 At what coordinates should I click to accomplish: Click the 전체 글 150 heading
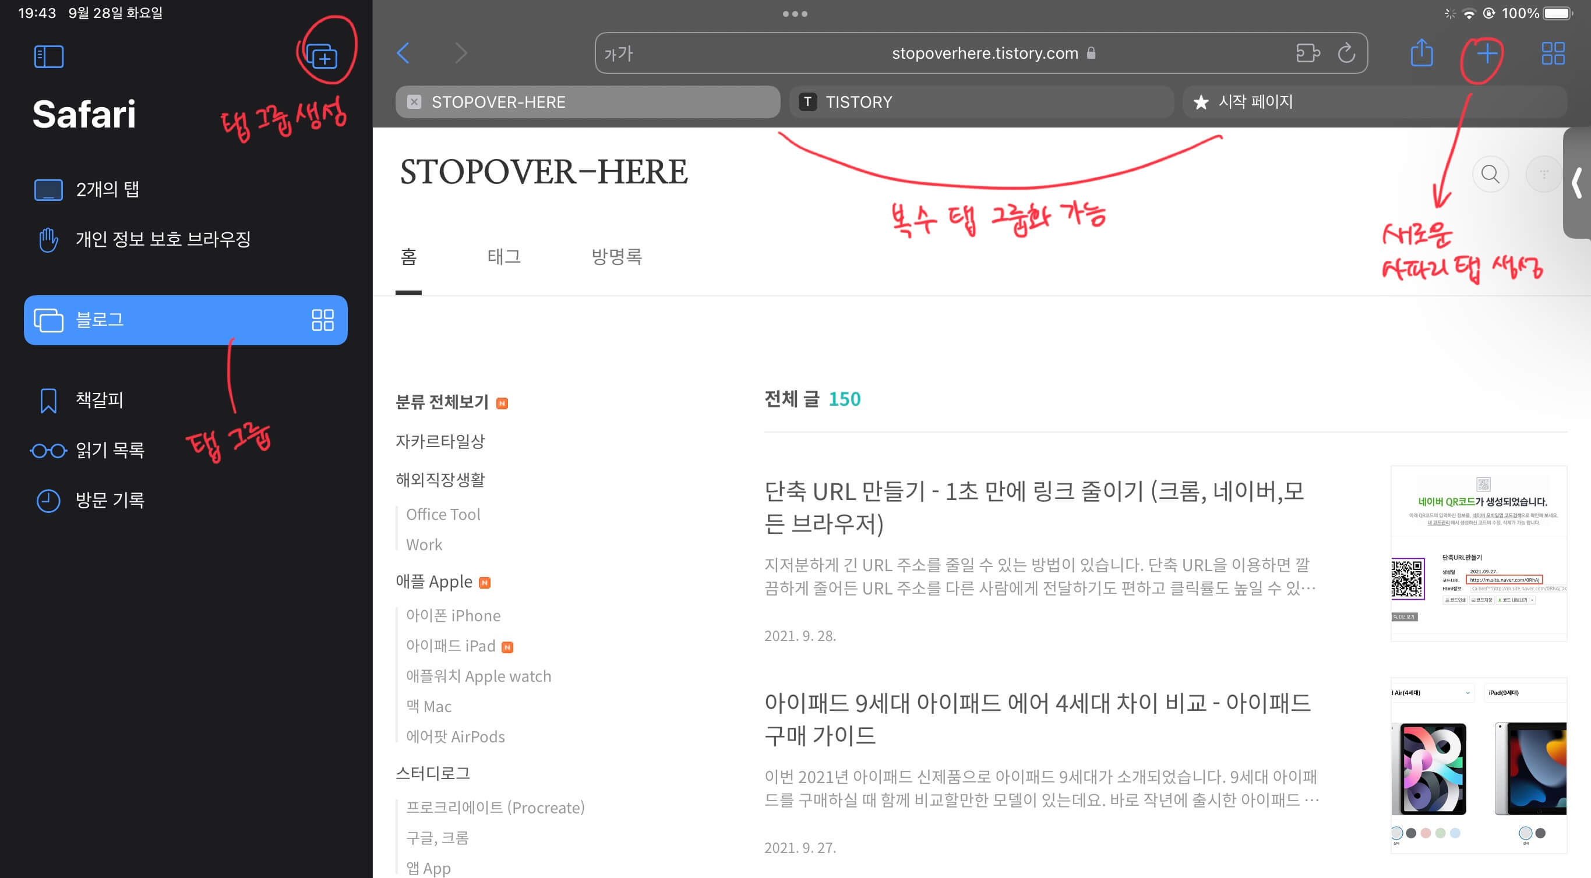[812, 399]
